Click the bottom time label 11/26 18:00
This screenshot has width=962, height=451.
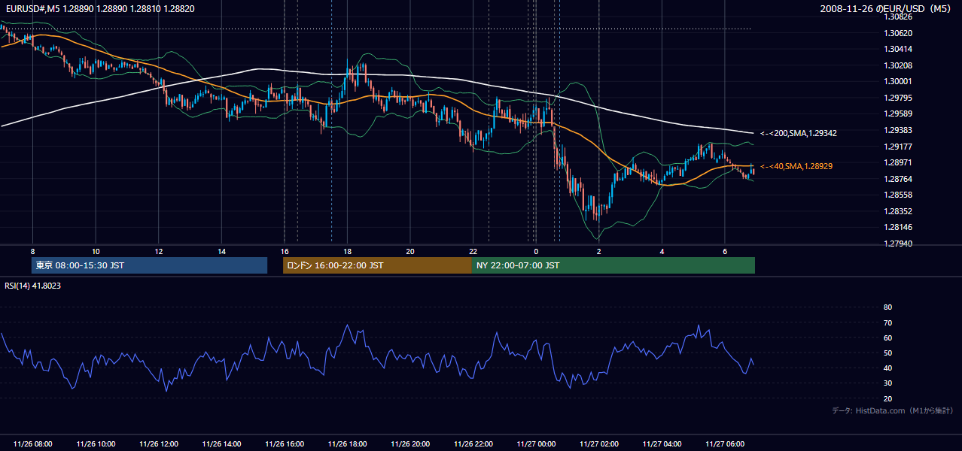tap(347, 444)
